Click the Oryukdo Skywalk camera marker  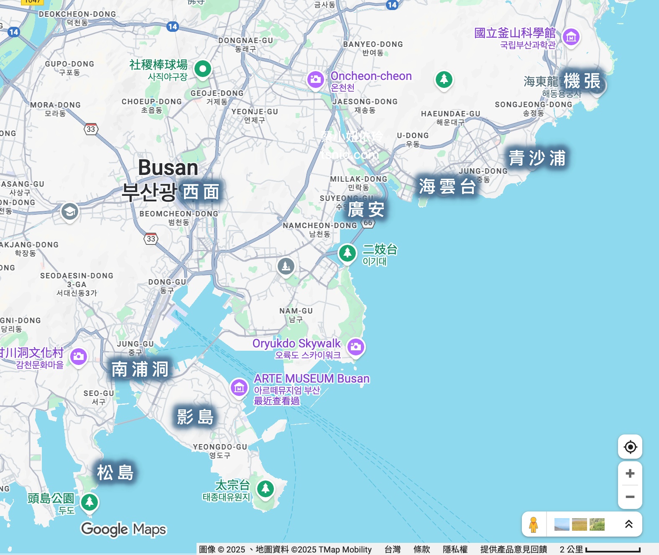(x=356, y=347)
